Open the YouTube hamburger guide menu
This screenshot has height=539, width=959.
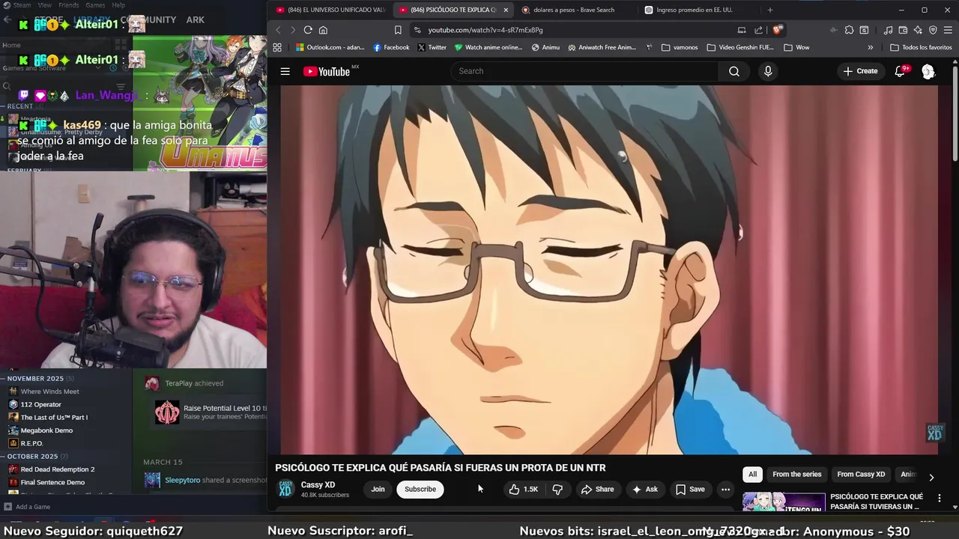pos(285,71)
